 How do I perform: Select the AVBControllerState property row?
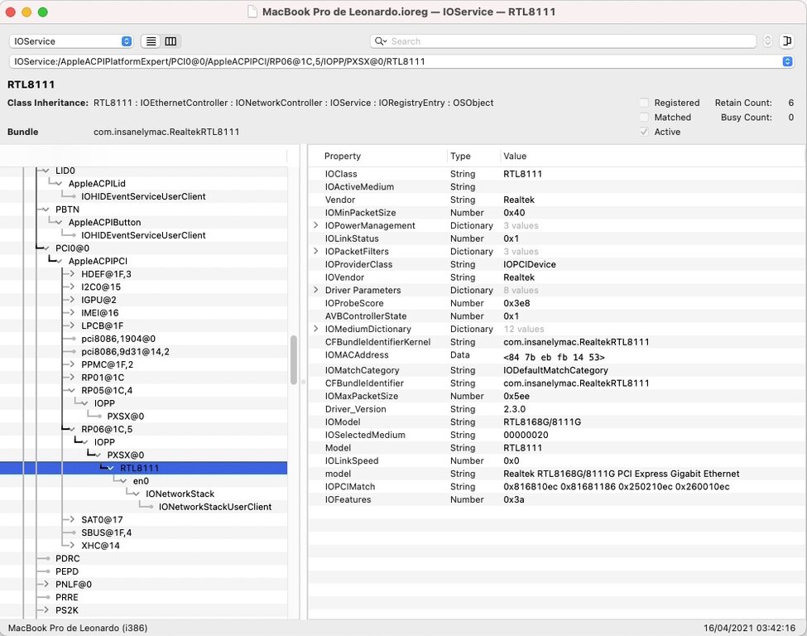coord(557,316)
